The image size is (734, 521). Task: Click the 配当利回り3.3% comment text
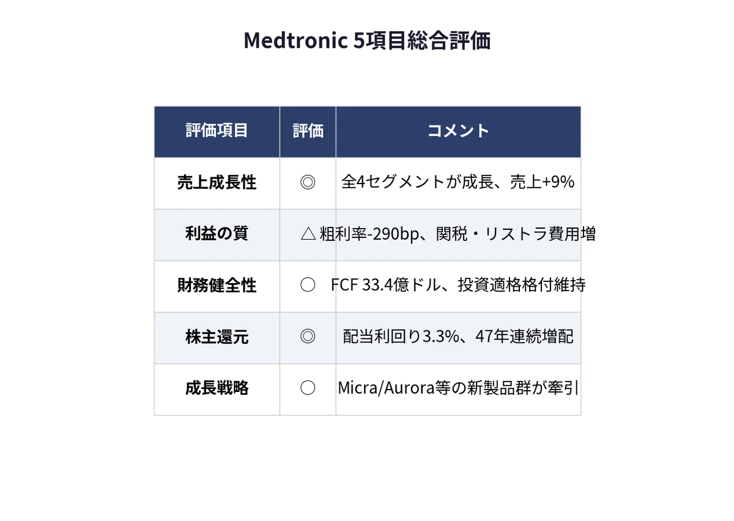pyautogui.click(x=401, y=337)
